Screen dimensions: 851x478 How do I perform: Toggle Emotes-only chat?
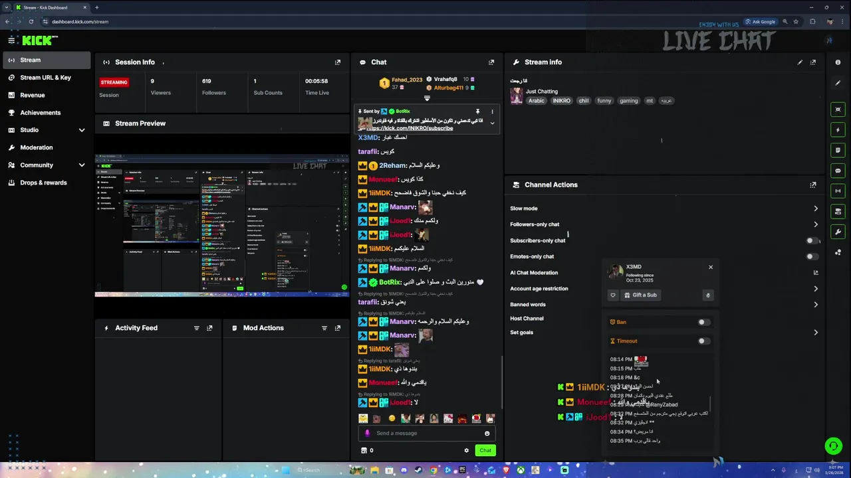click(x=812, y=256)
